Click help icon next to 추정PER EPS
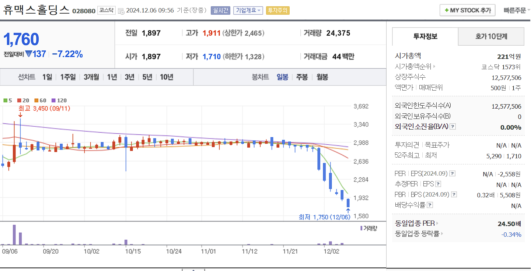This screenshot has width=531, height=271. click(438, 184)
